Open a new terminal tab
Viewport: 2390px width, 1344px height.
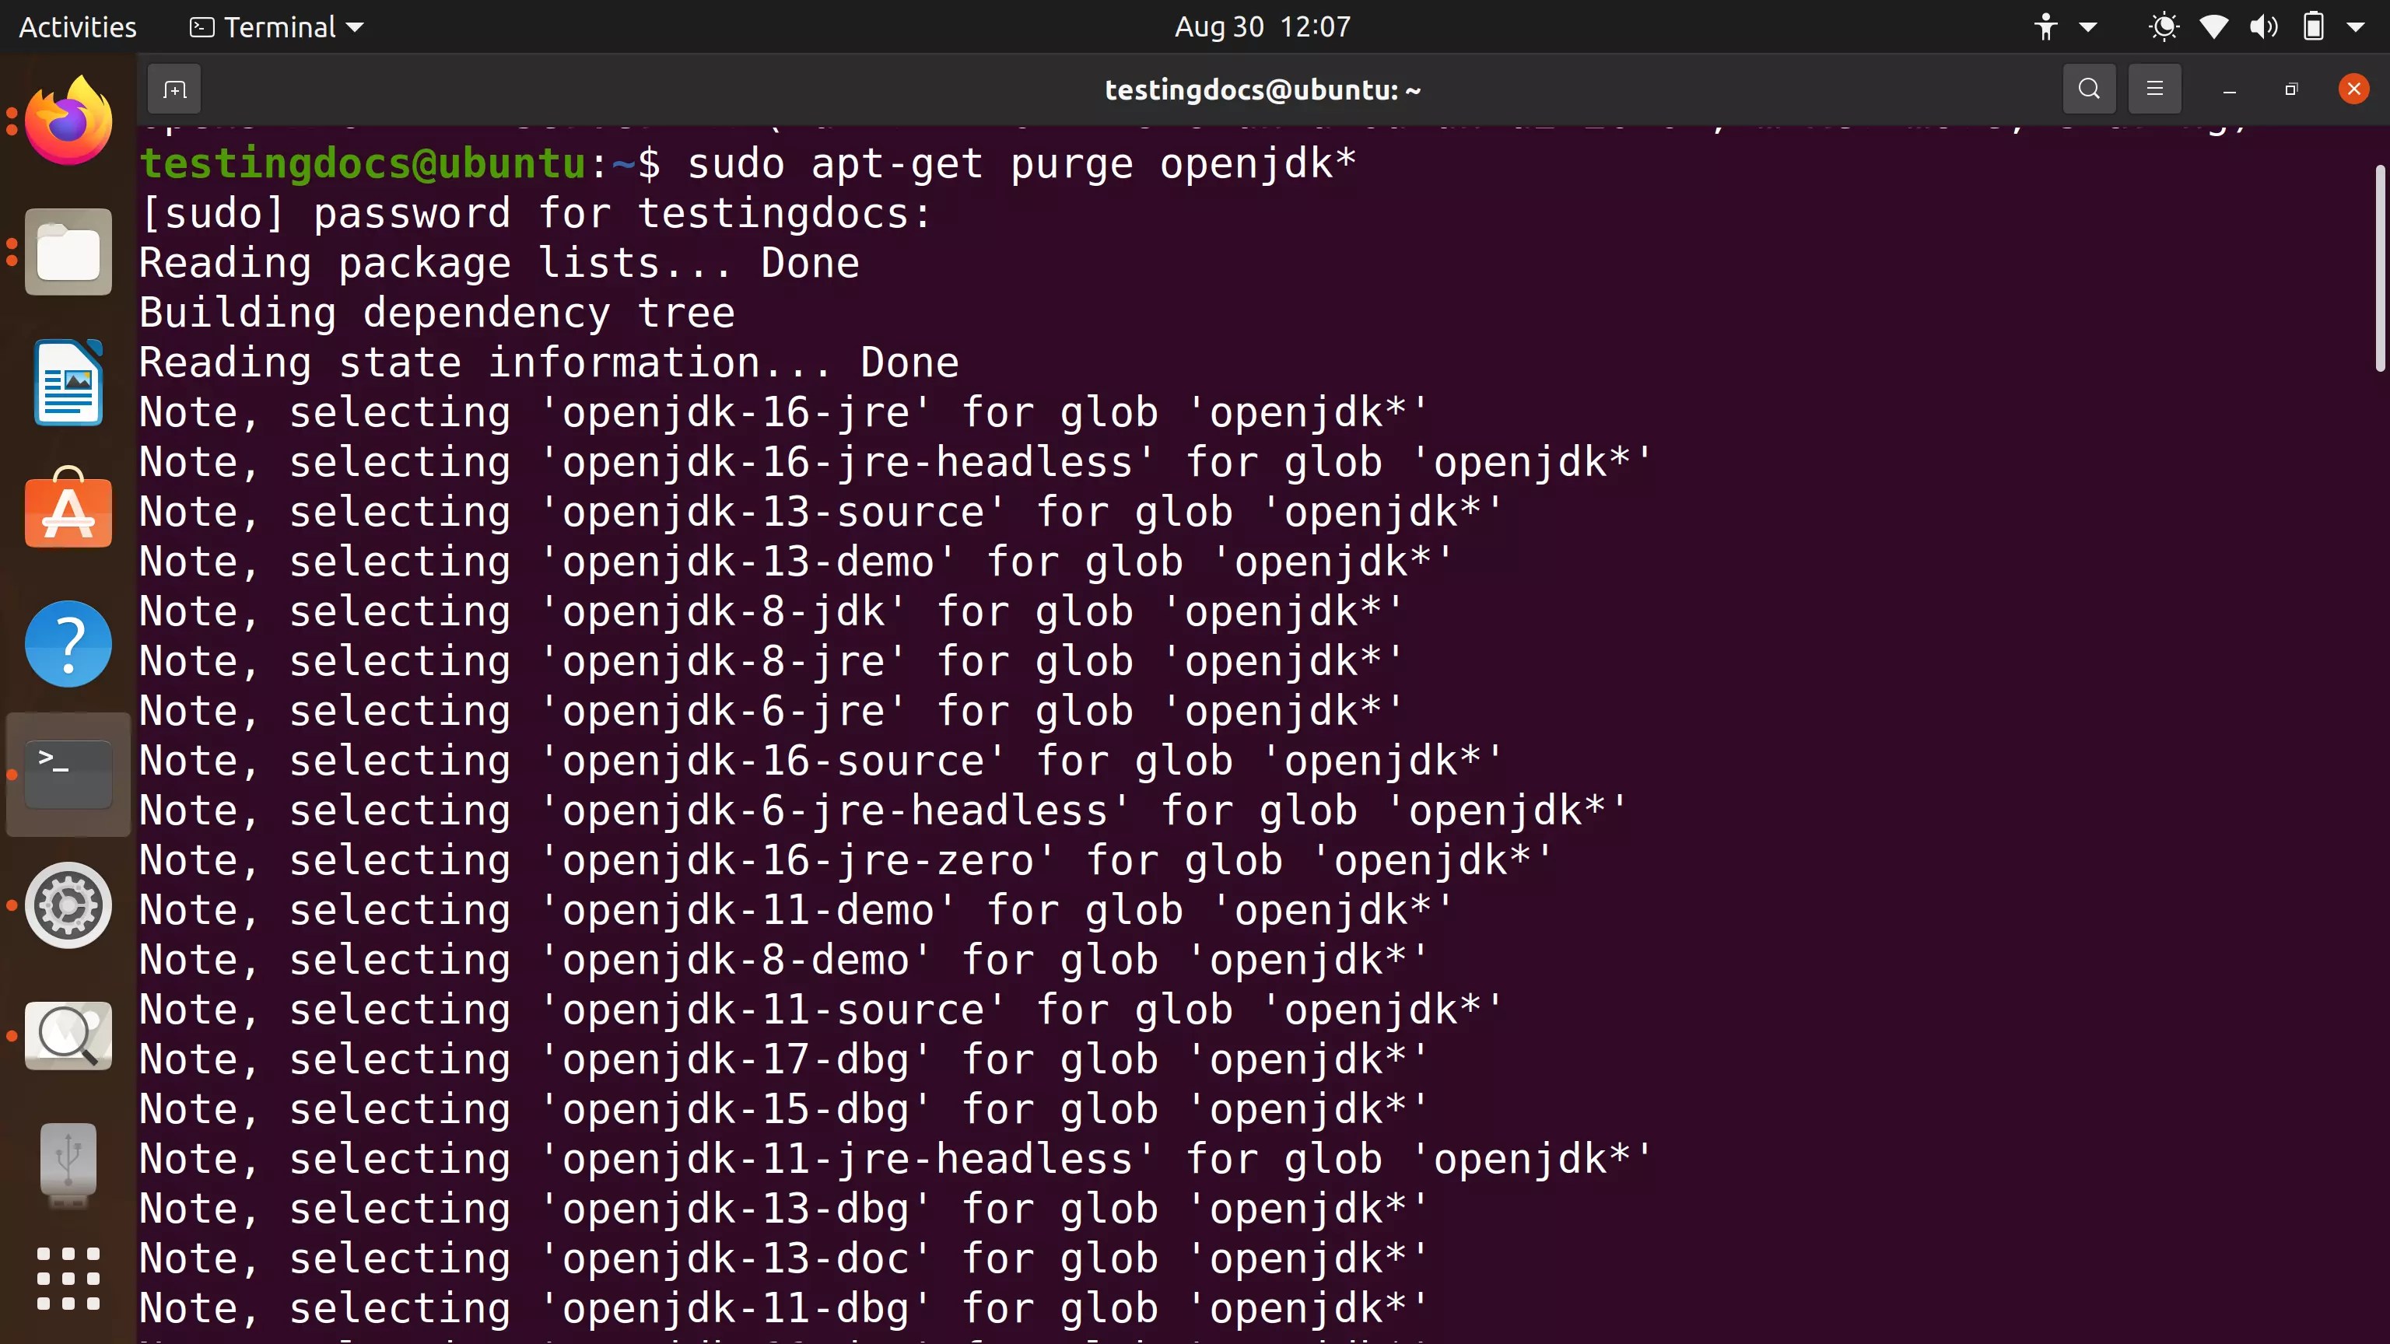(174, 89)
